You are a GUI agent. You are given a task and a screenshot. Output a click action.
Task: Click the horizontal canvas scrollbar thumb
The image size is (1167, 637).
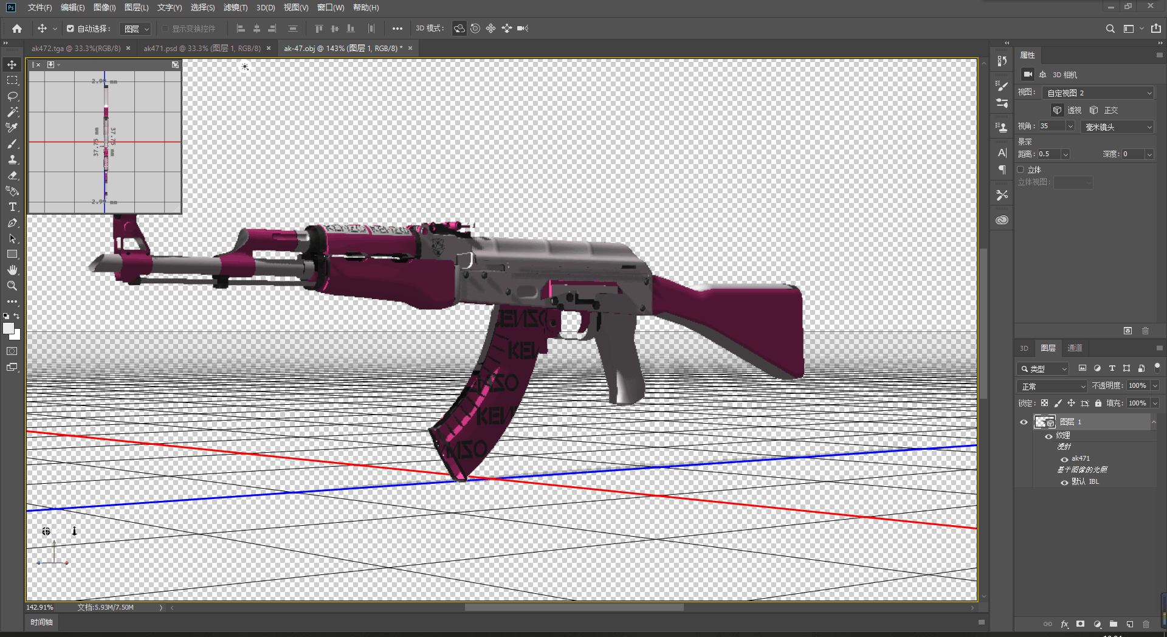[x=574, y=607]
